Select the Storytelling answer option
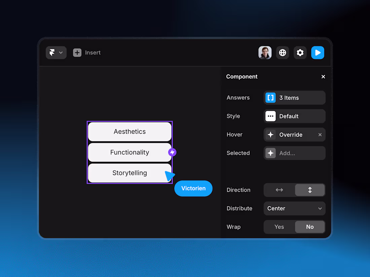 point(129,173)
